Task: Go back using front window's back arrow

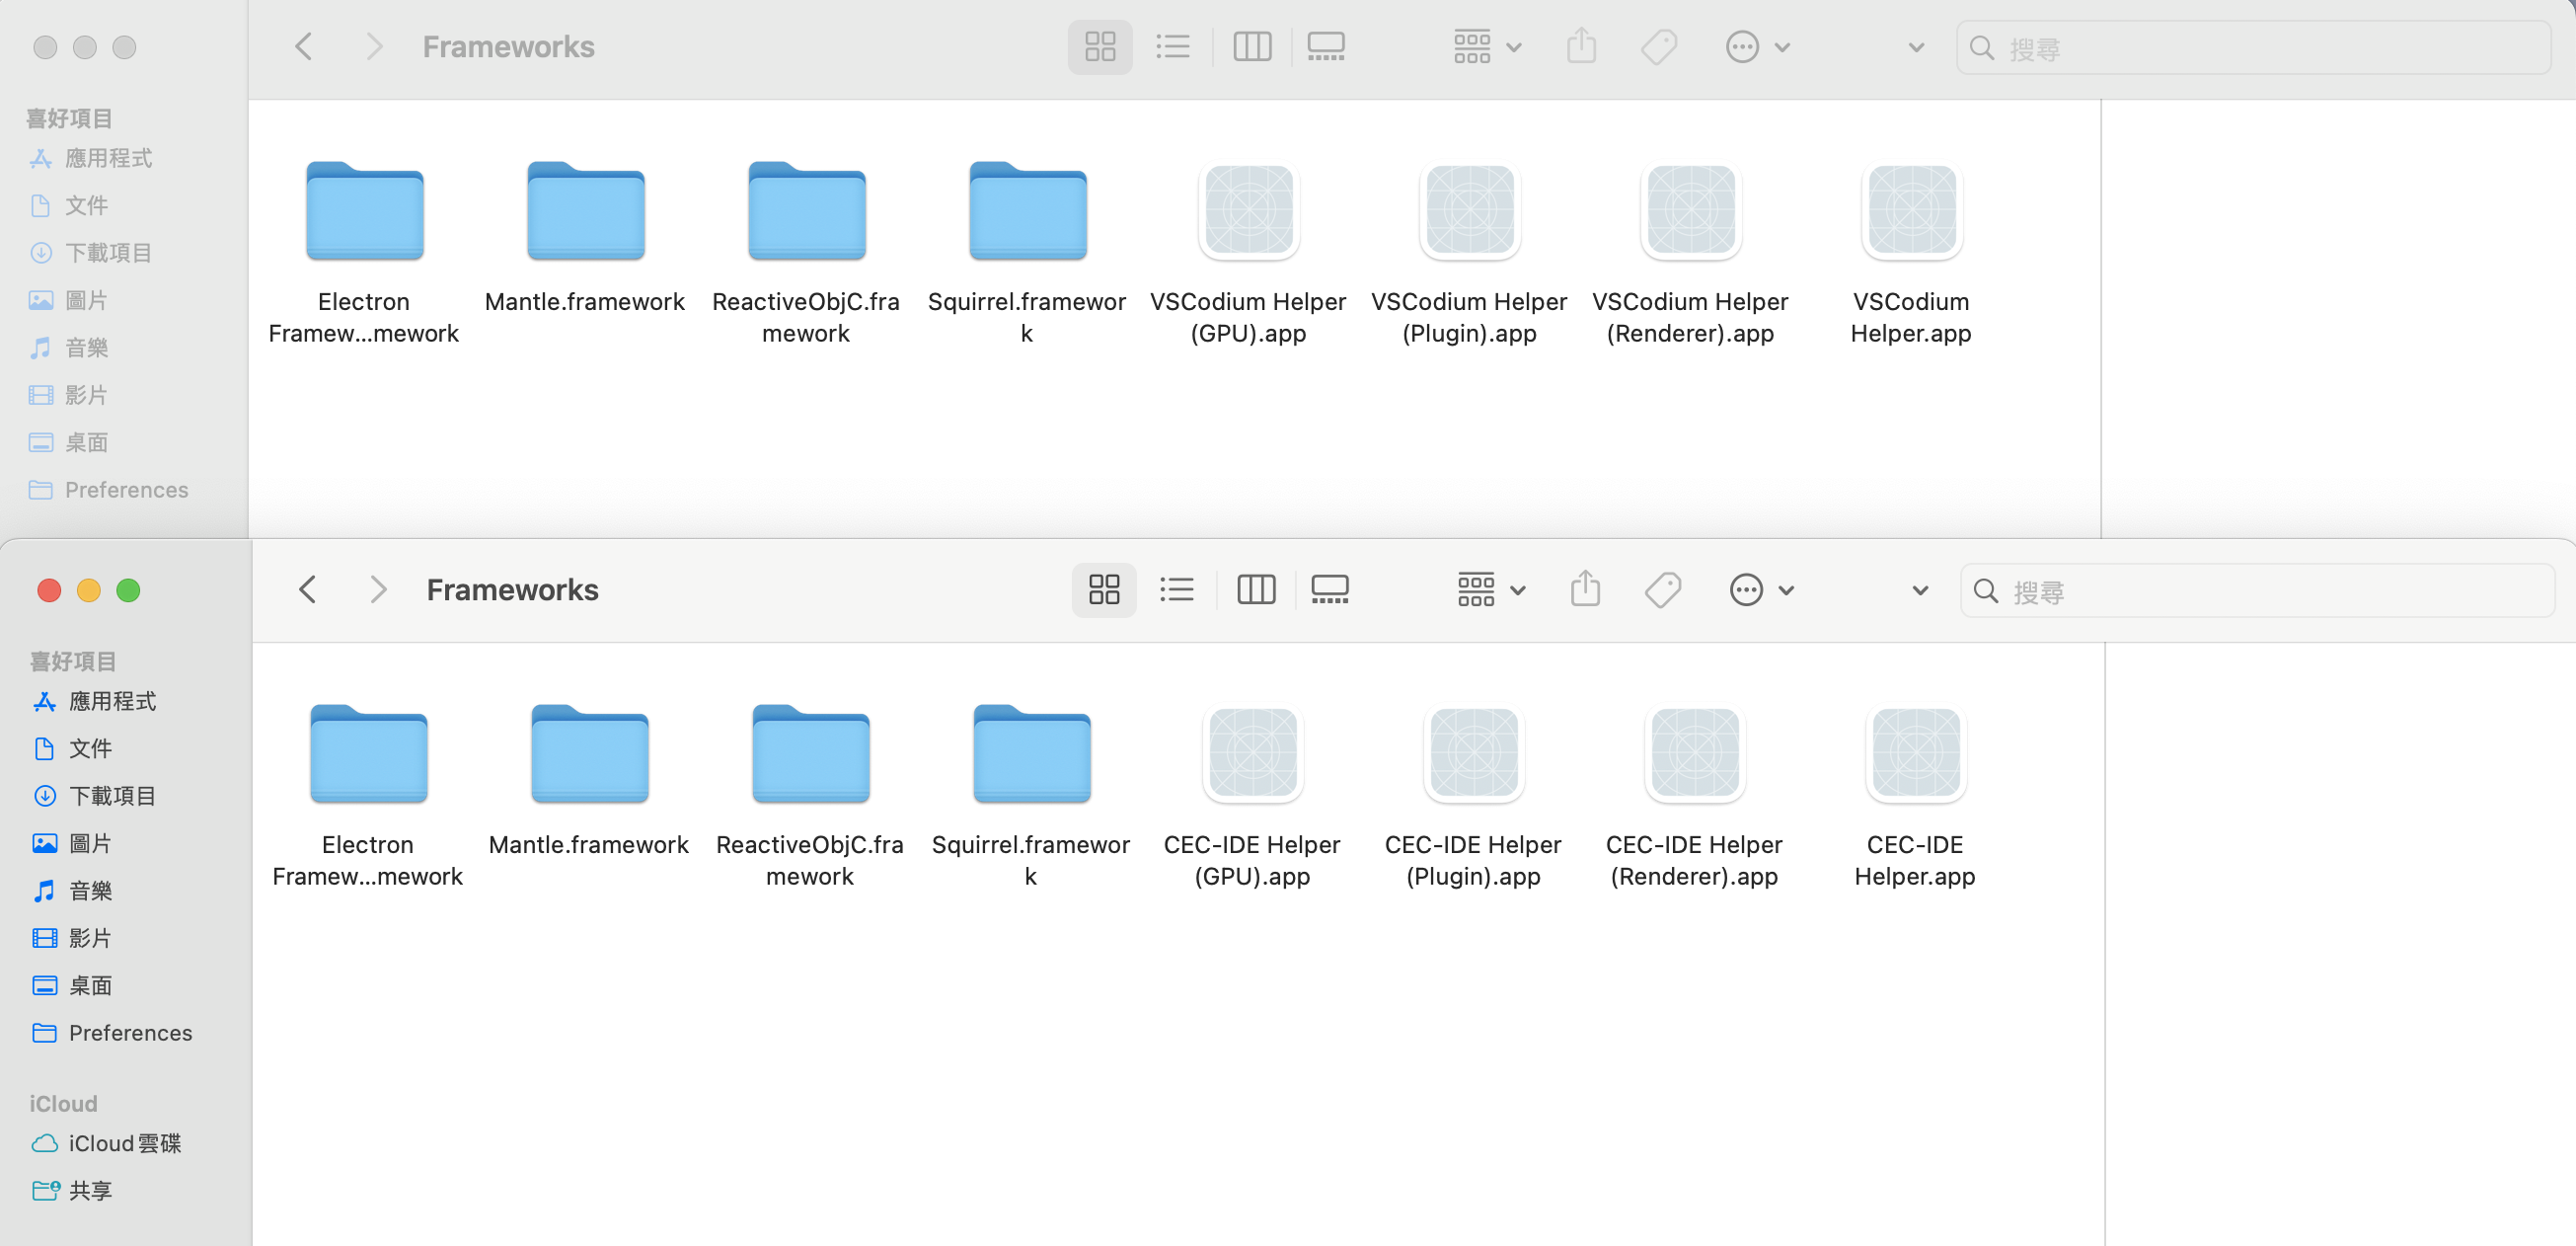Action: coord(307,590)
